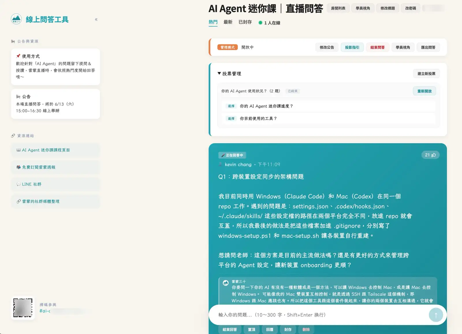Switch to the 熱門 tab
Screen dimensions: 462x334
(213, 22)
